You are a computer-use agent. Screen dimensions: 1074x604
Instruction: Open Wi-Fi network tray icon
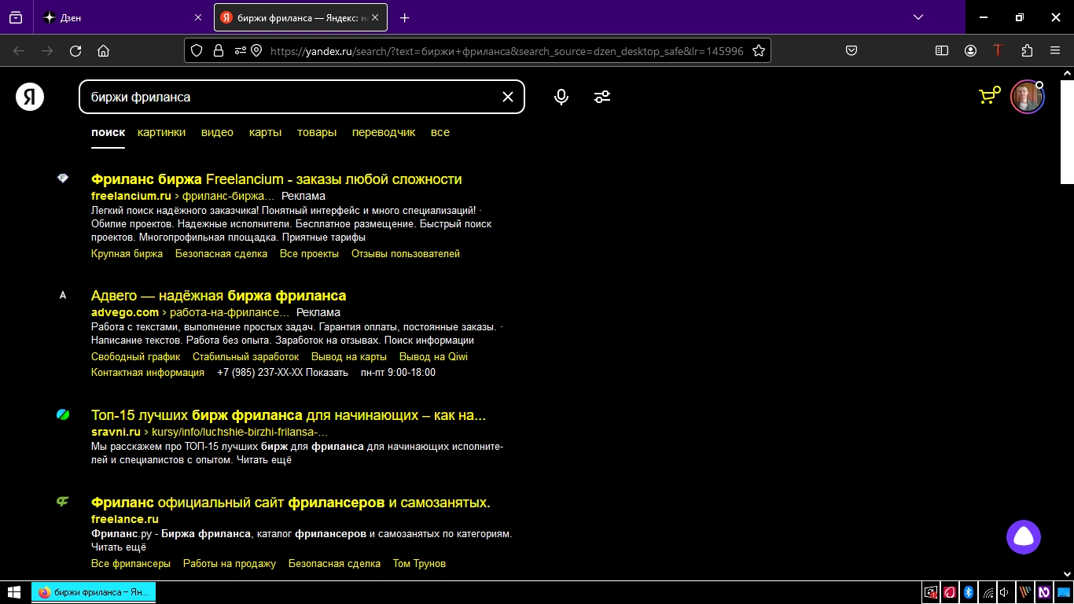click(988, 592)
